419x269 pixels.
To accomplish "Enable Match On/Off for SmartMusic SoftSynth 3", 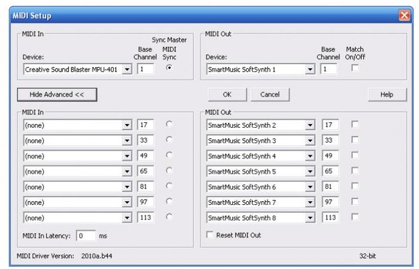I will [x=355, y=139].
